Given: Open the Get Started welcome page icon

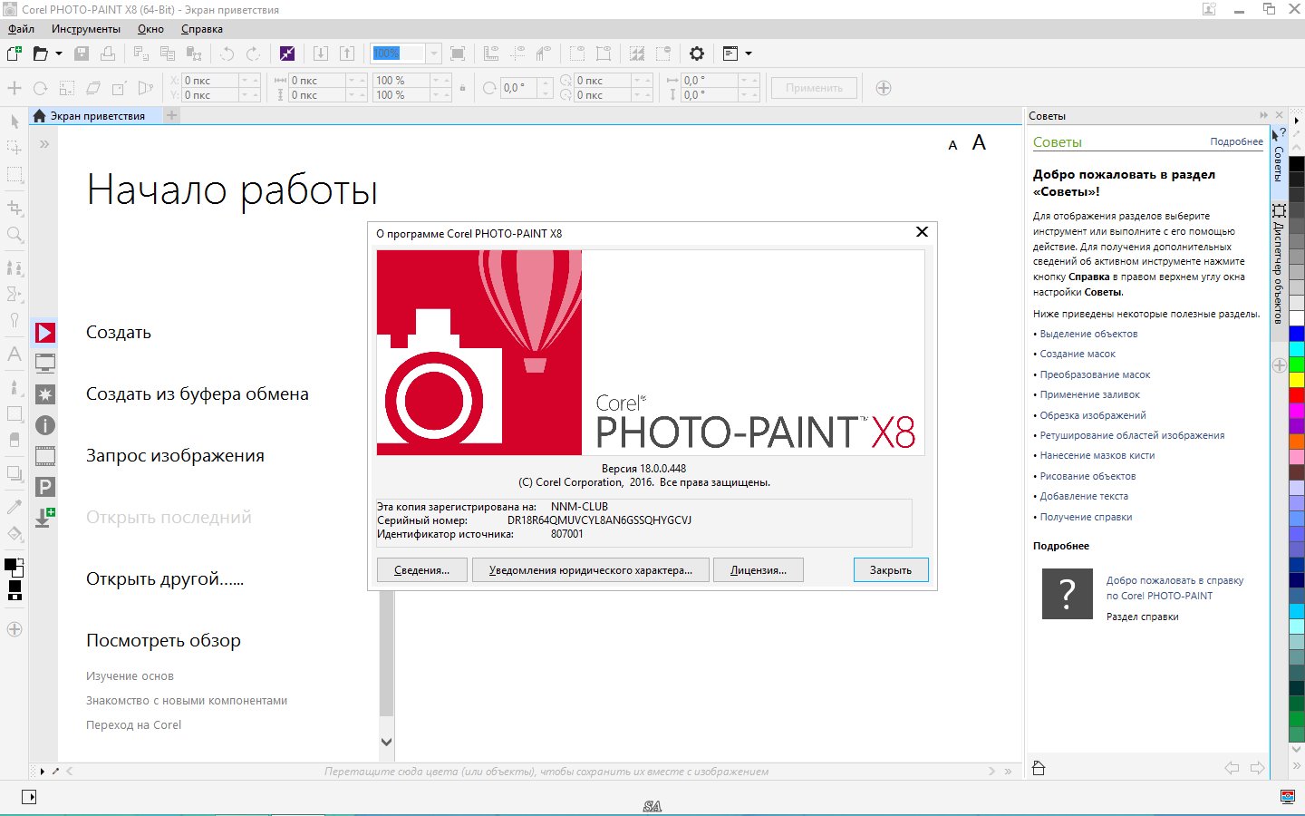Looking at the screenshot, I should coord(45,333).
